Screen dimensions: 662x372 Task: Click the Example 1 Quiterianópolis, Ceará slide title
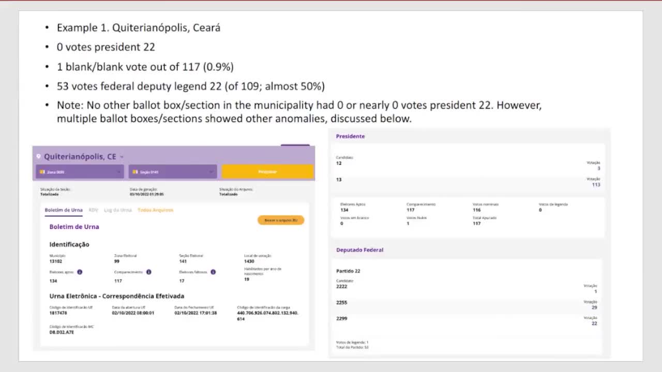(x=139, y=28)
